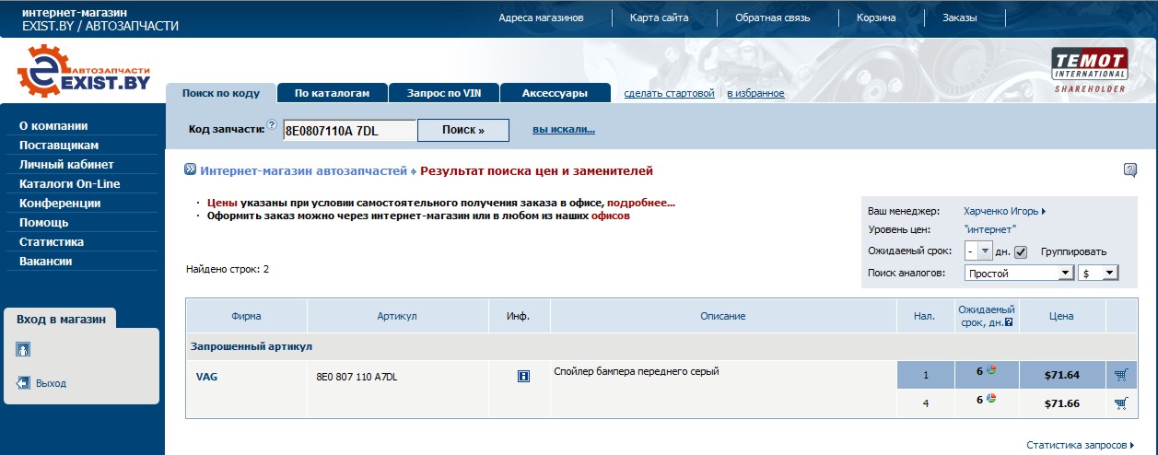Image resolution: width=1158 pixels, height=455 pixels.
Task: Click the help icon in 'Ожидаемый срок' header
Action: pos(1009,322)
